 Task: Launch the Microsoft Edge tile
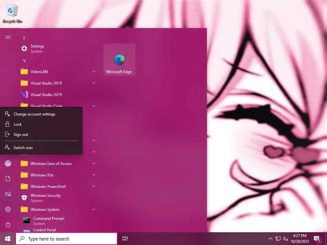pos(119,60)
